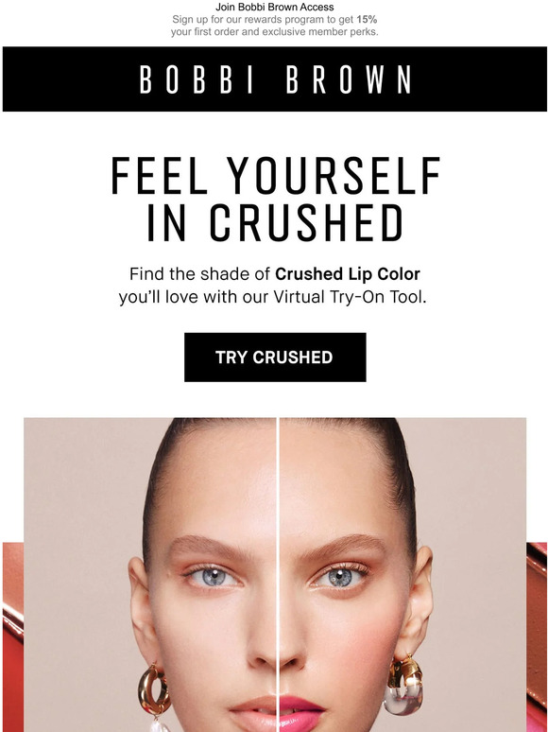
Task: Click the TRY CRUSHED button
Action: [x=275, y=357]
